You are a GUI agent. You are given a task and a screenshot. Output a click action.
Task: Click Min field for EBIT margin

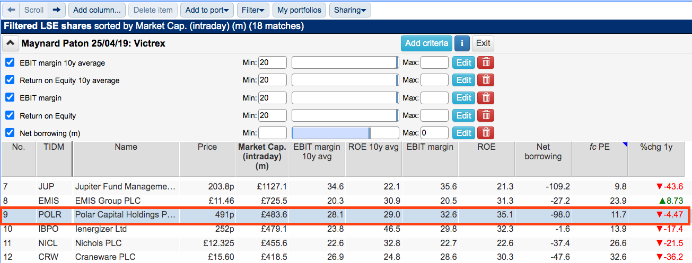(273, 98)
